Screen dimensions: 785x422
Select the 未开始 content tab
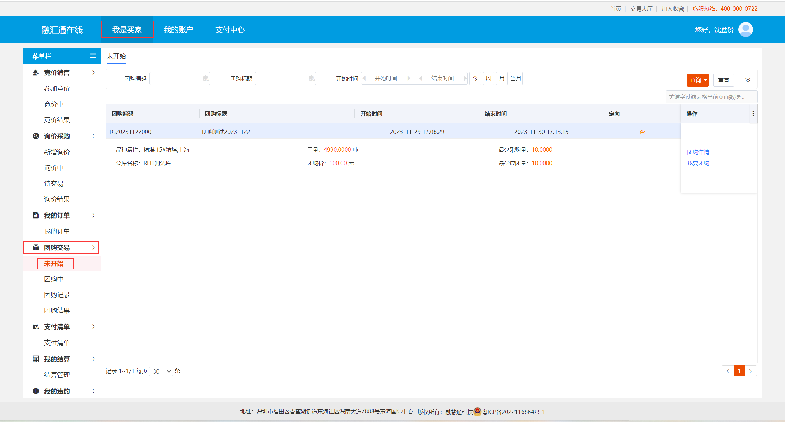tap(116, 56)
